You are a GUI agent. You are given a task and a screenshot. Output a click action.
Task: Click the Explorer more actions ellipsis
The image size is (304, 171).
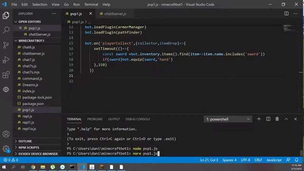[54, 14]
